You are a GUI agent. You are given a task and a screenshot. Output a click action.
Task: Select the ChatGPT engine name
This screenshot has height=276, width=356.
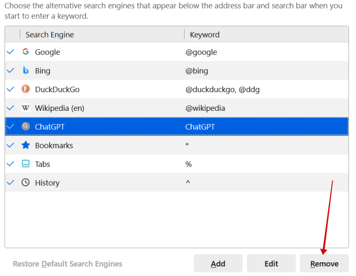tap(50, 127)
